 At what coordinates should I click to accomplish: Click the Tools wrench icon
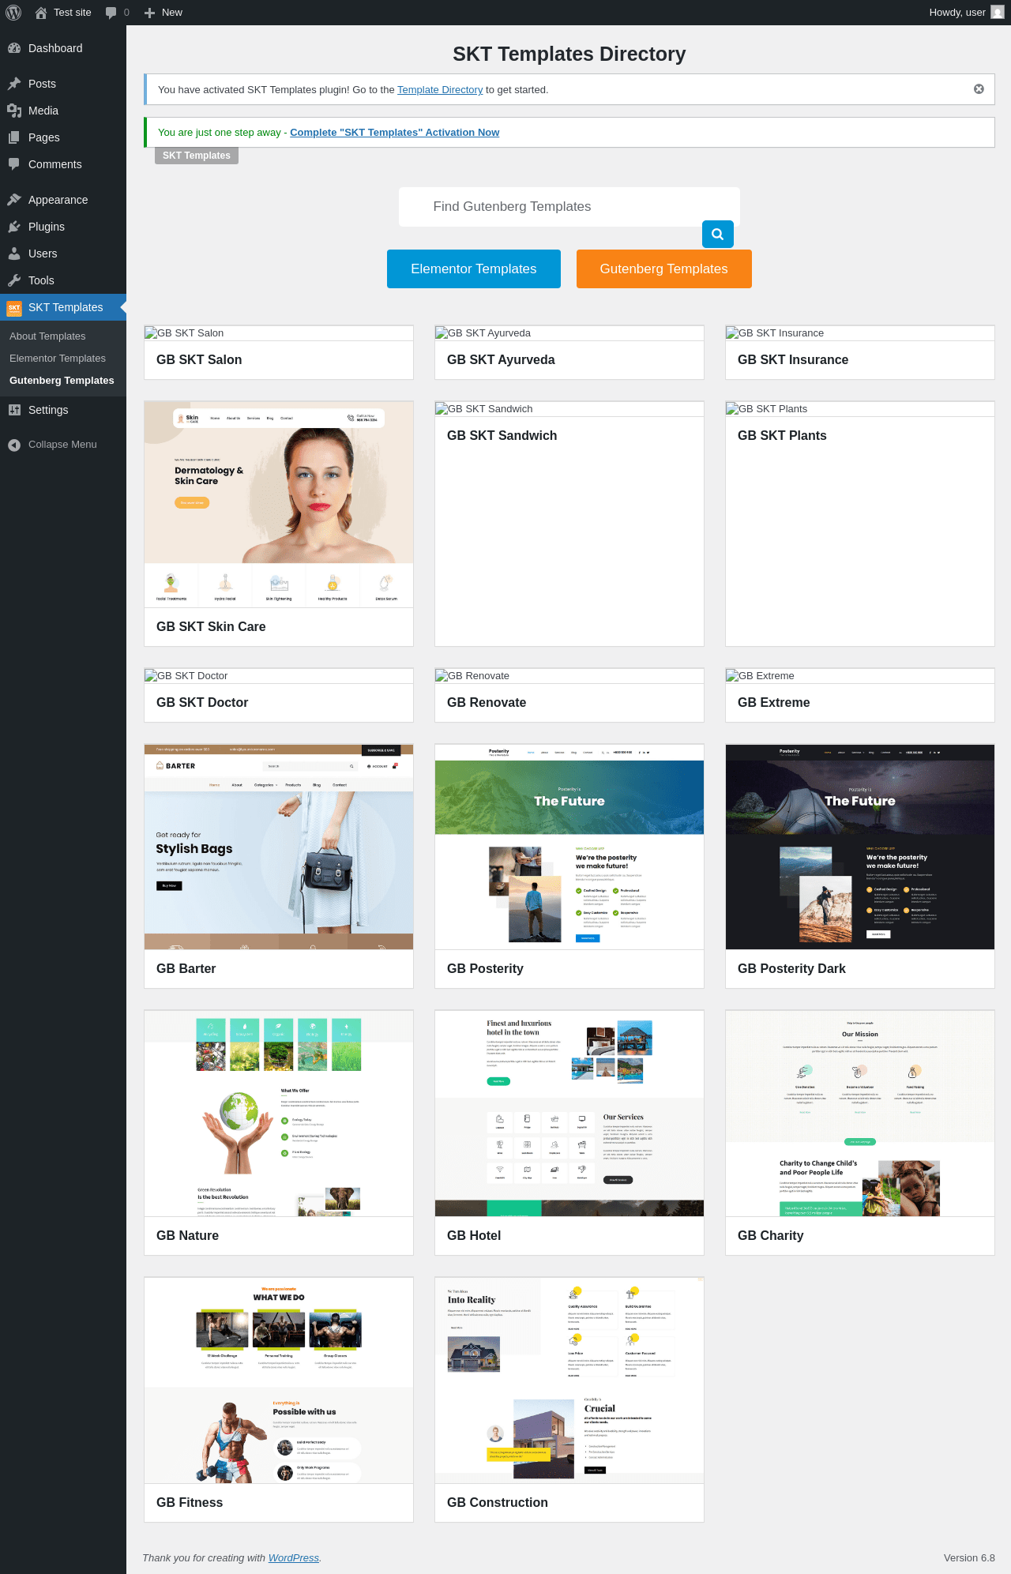pos(14,280)
